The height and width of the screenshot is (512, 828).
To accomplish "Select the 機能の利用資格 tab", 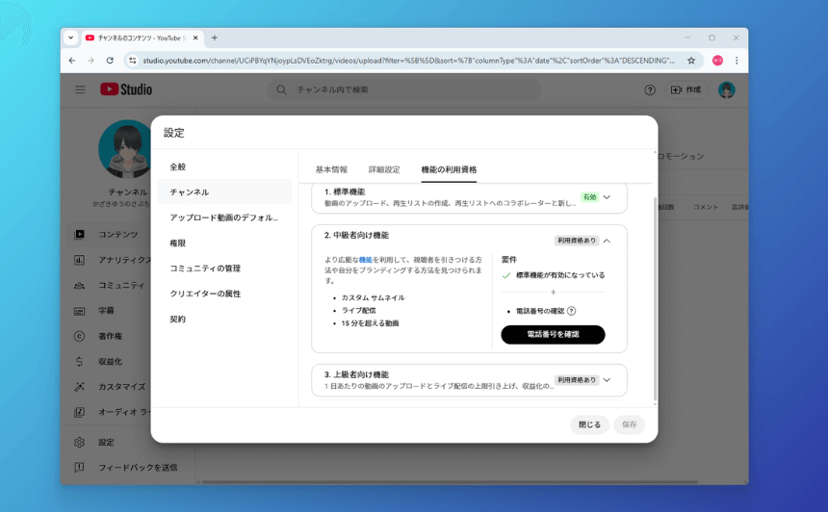I will point(449,169).
